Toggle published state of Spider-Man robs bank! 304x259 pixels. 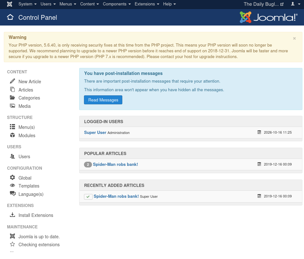88,196
